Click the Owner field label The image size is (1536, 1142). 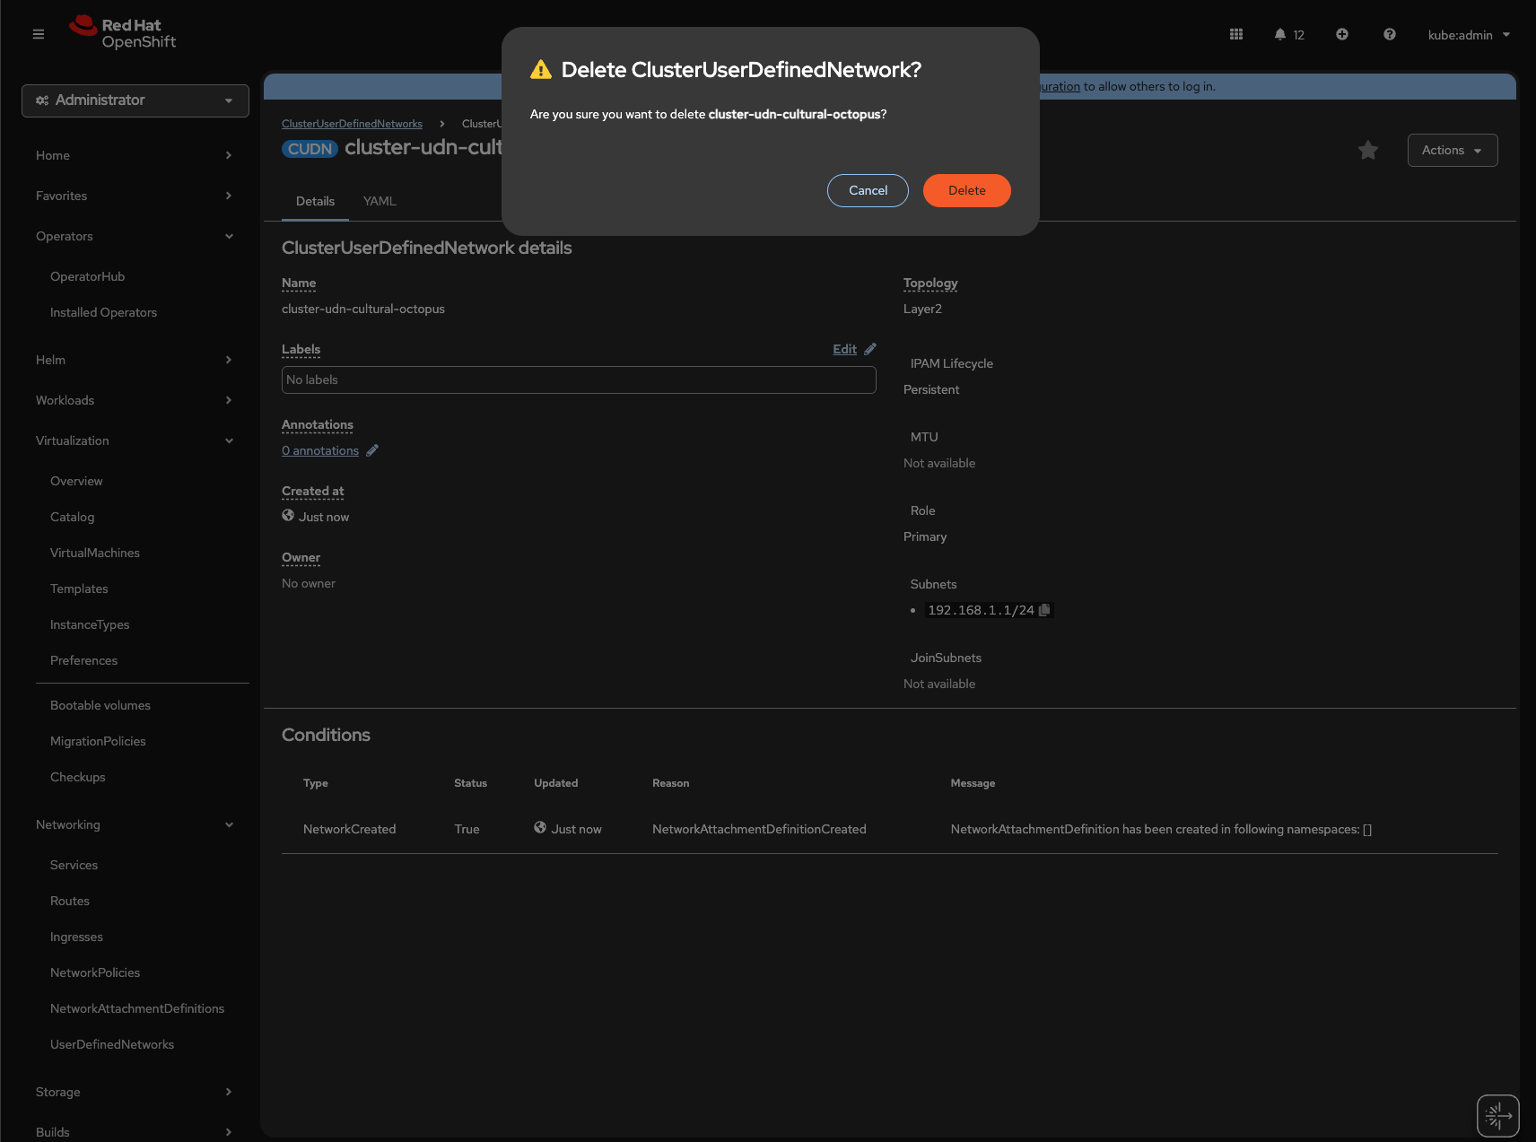click(301, 557)
